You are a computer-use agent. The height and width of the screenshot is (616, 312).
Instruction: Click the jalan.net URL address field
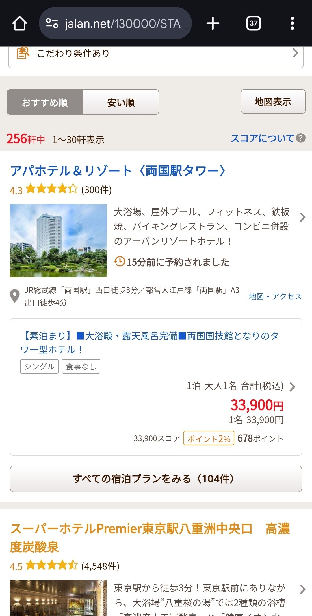pos(124,23)
